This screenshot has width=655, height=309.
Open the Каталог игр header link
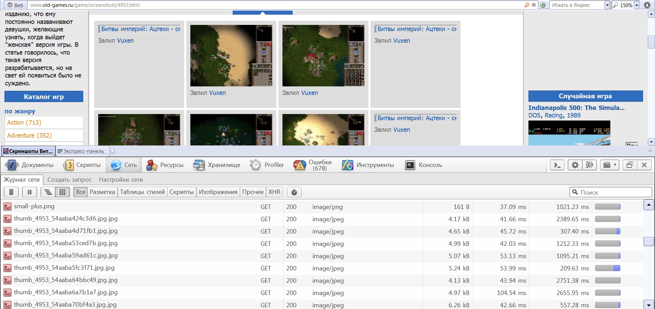[x=44, y=97]
